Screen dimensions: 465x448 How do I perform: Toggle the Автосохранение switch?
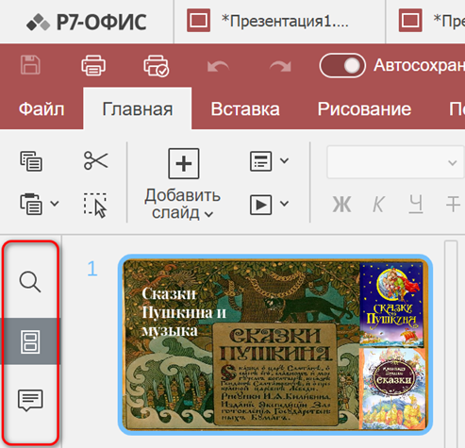point(342,66)
